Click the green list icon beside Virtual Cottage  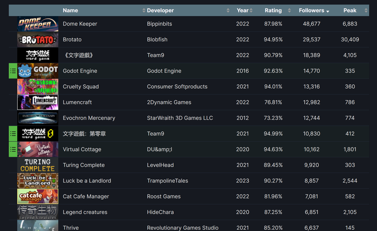13,149
